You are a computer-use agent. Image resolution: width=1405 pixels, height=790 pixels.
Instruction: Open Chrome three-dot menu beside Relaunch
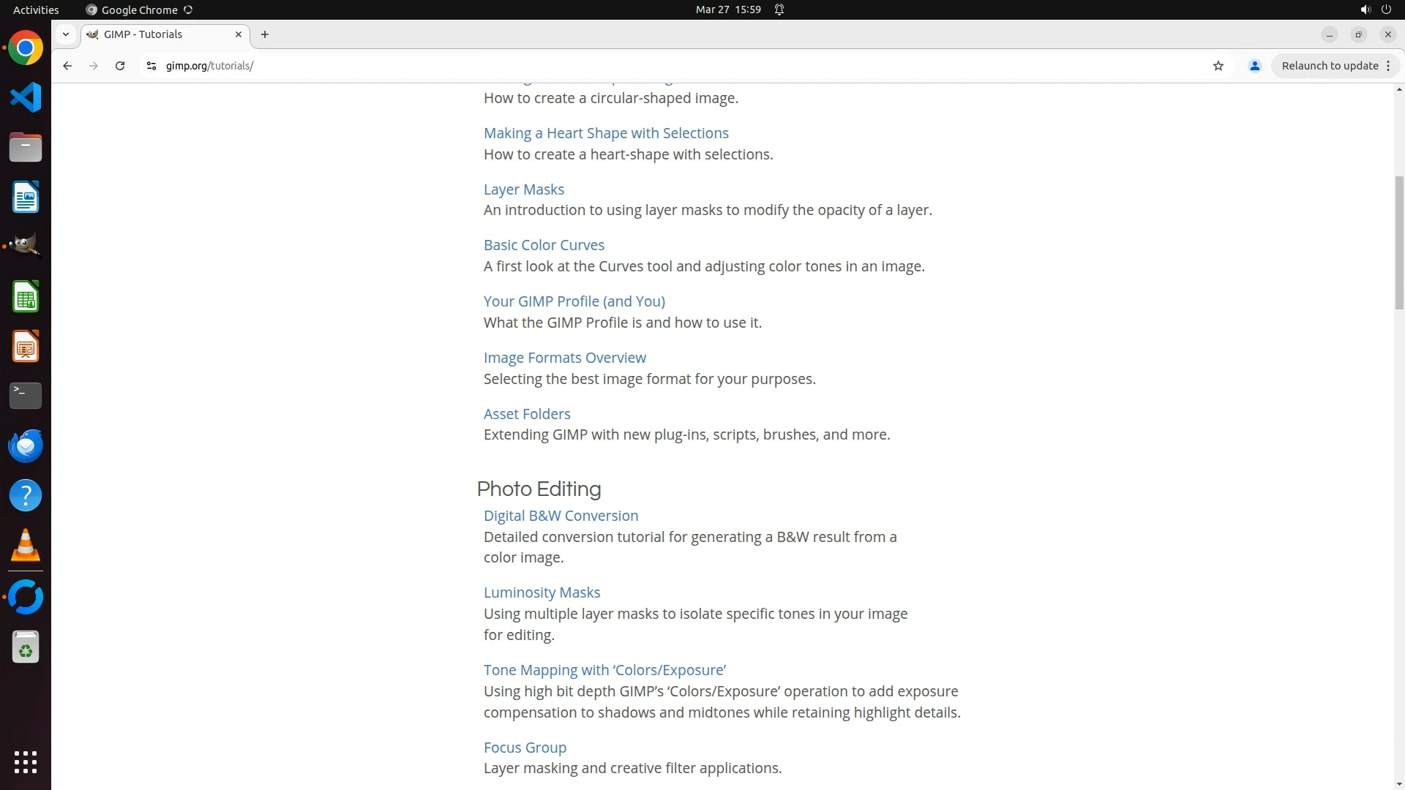tap(1388, 66)
